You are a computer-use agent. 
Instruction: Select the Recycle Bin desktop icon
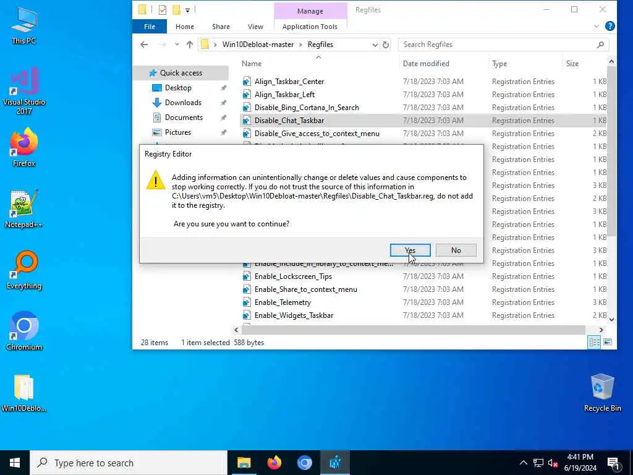click(602, 392)
